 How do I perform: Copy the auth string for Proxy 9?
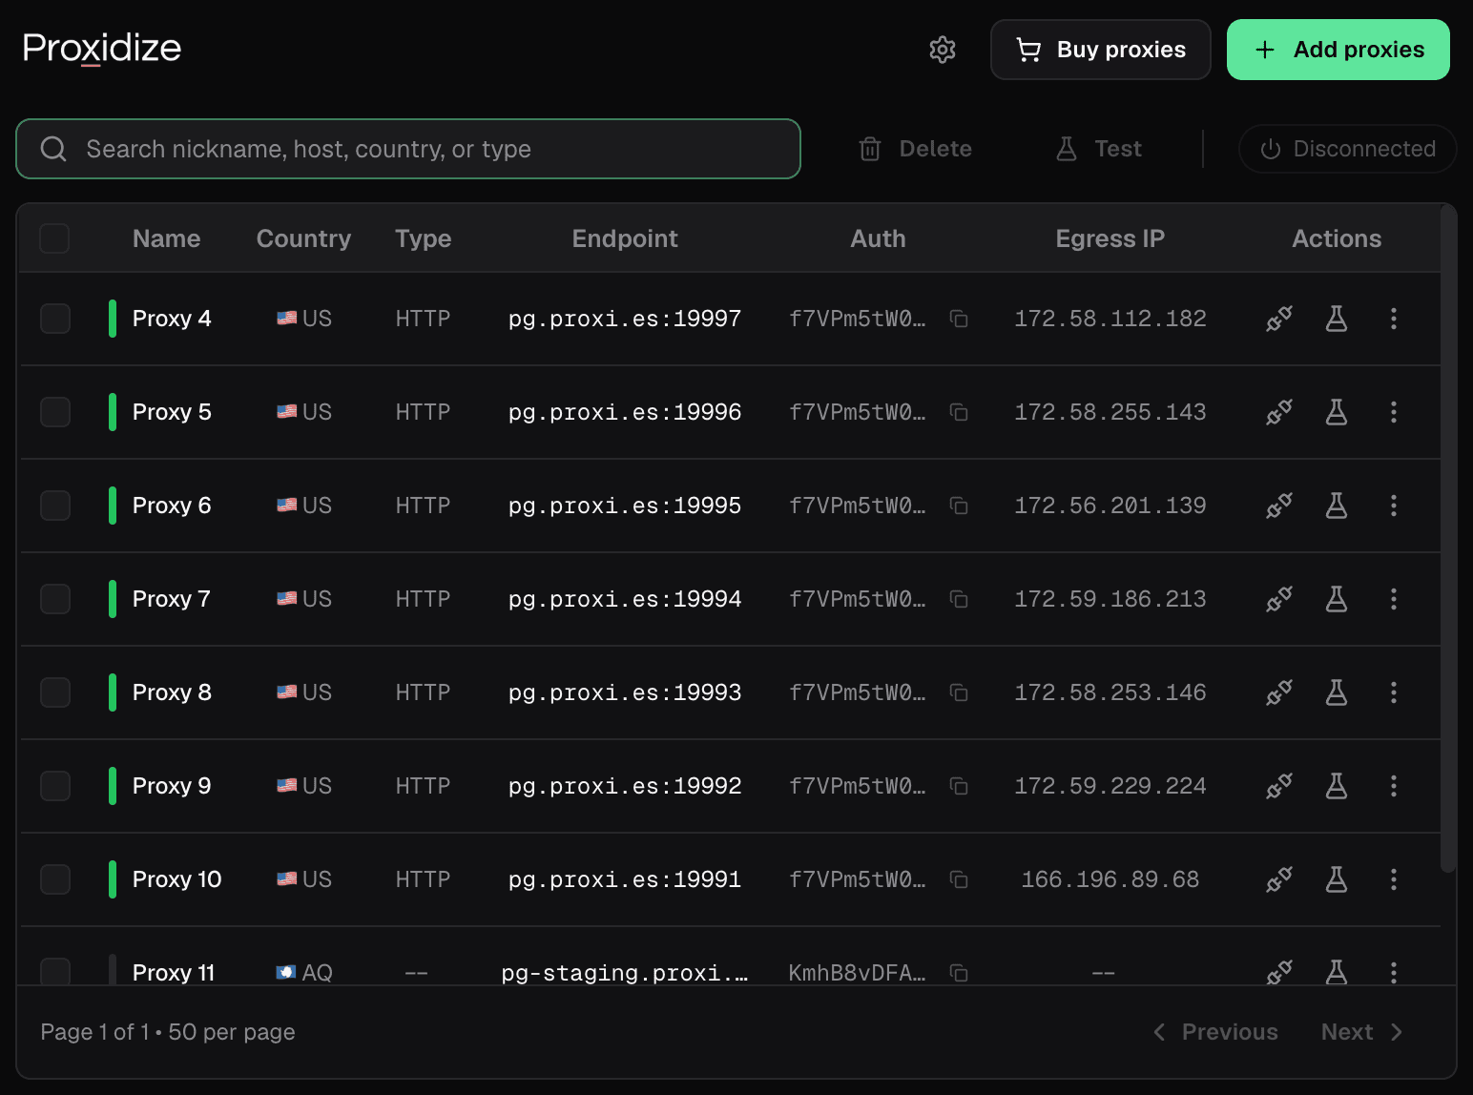coord(959,787)
